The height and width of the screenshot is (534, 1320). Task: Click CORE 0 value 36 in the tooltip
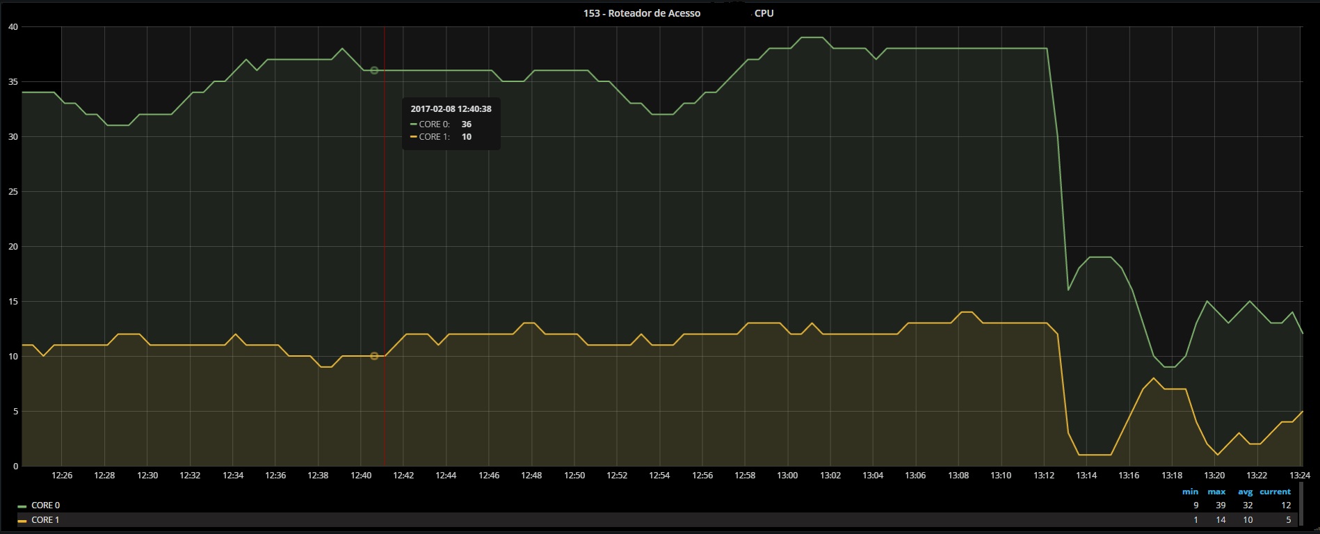click(466, 124)
